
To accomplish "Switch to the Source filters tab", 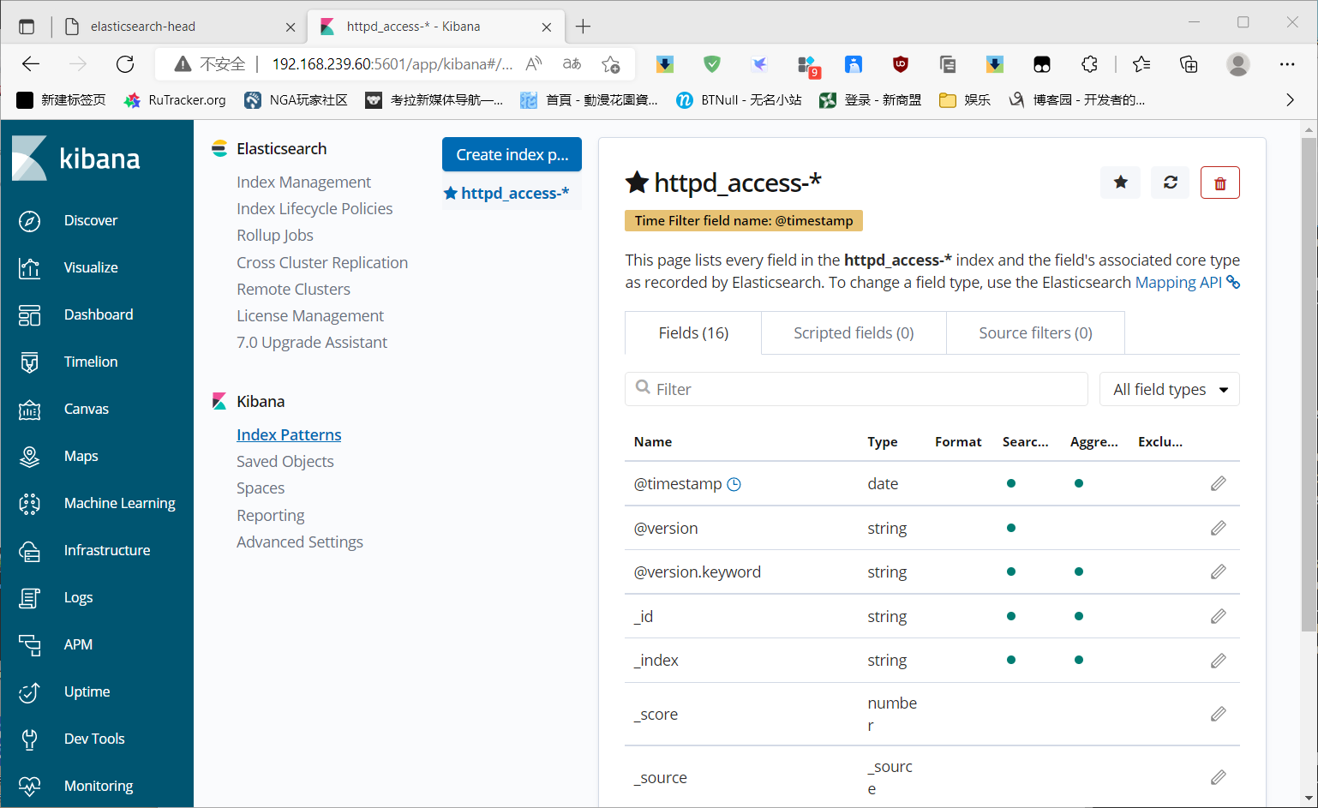I will [1034, 333].
